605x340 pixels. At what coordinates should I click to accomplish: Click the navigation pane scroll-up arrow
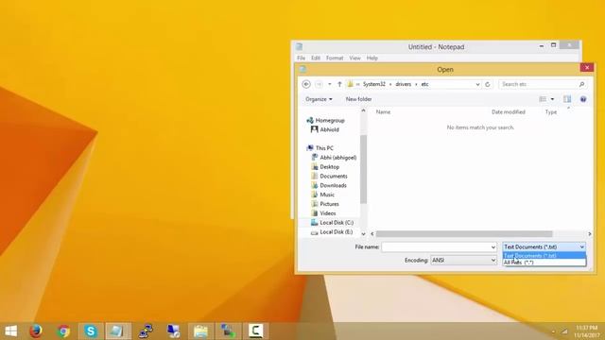click(363, 110)
